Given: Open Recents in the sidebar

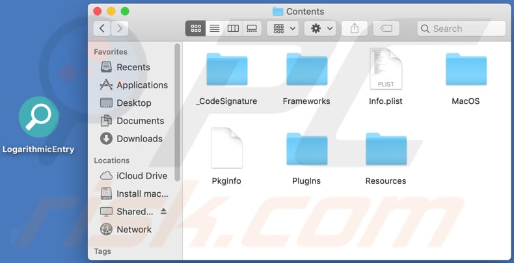Looking at the screenshot, I should [x=133, y=67].
